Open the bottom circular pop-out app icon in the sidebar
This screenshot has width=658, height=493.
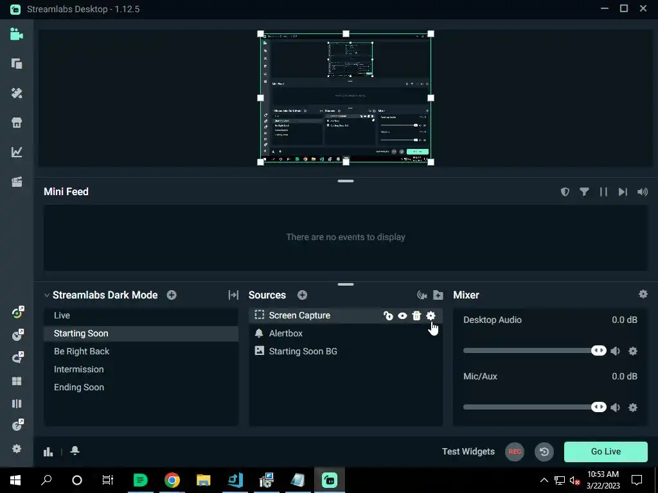(17, 425)
